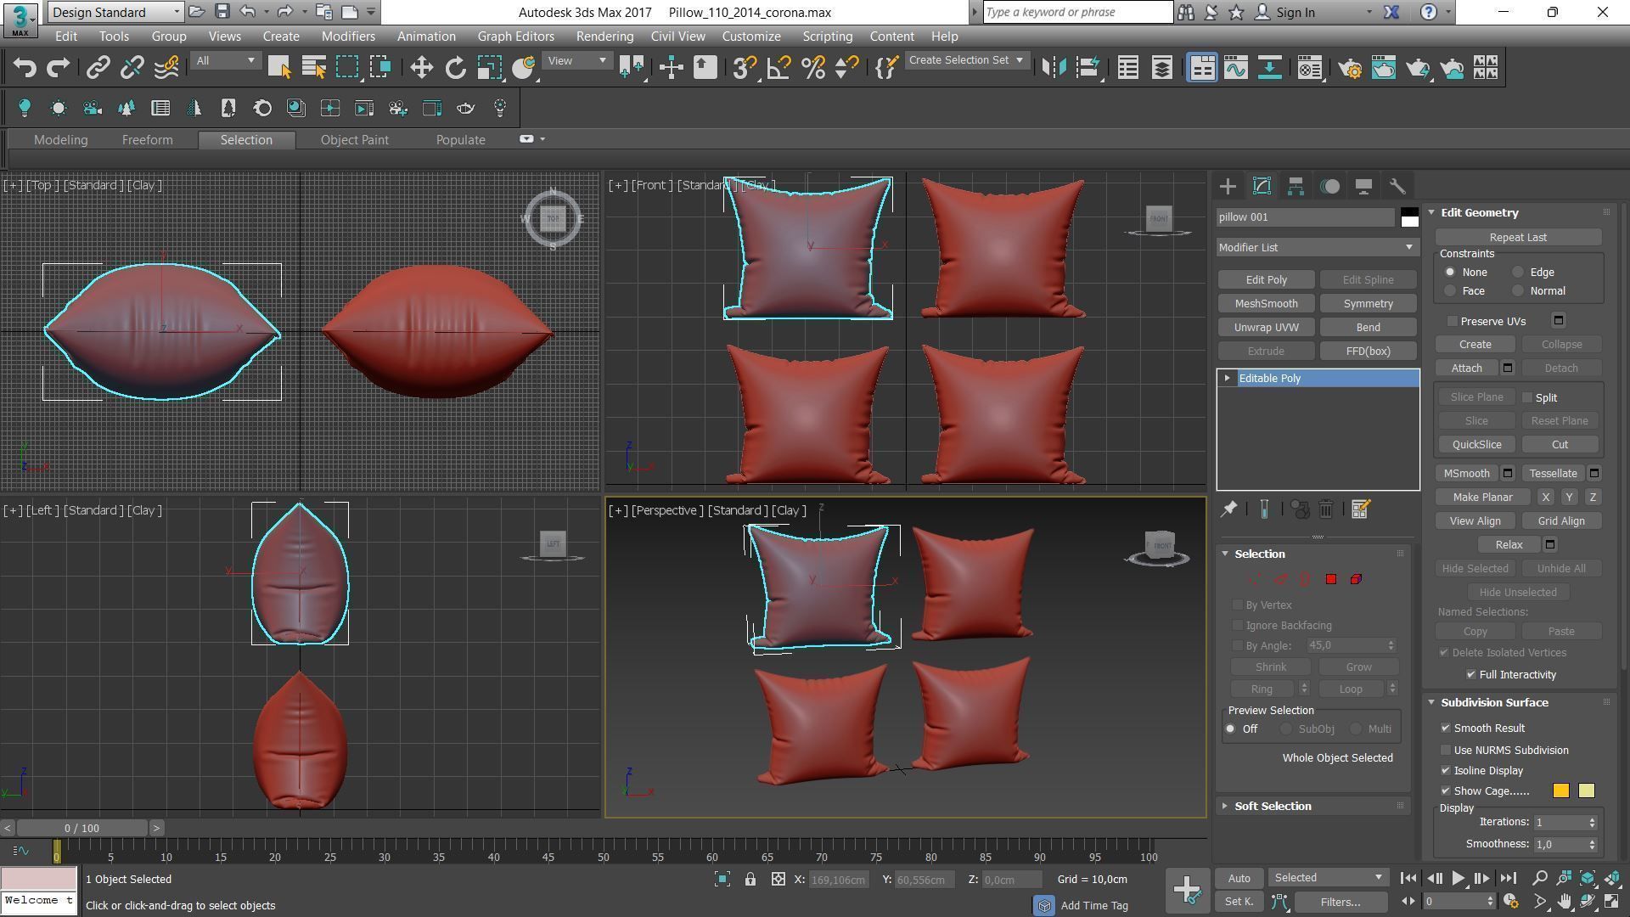Select the Edge constraint radio button

(x=1518, y=273)
